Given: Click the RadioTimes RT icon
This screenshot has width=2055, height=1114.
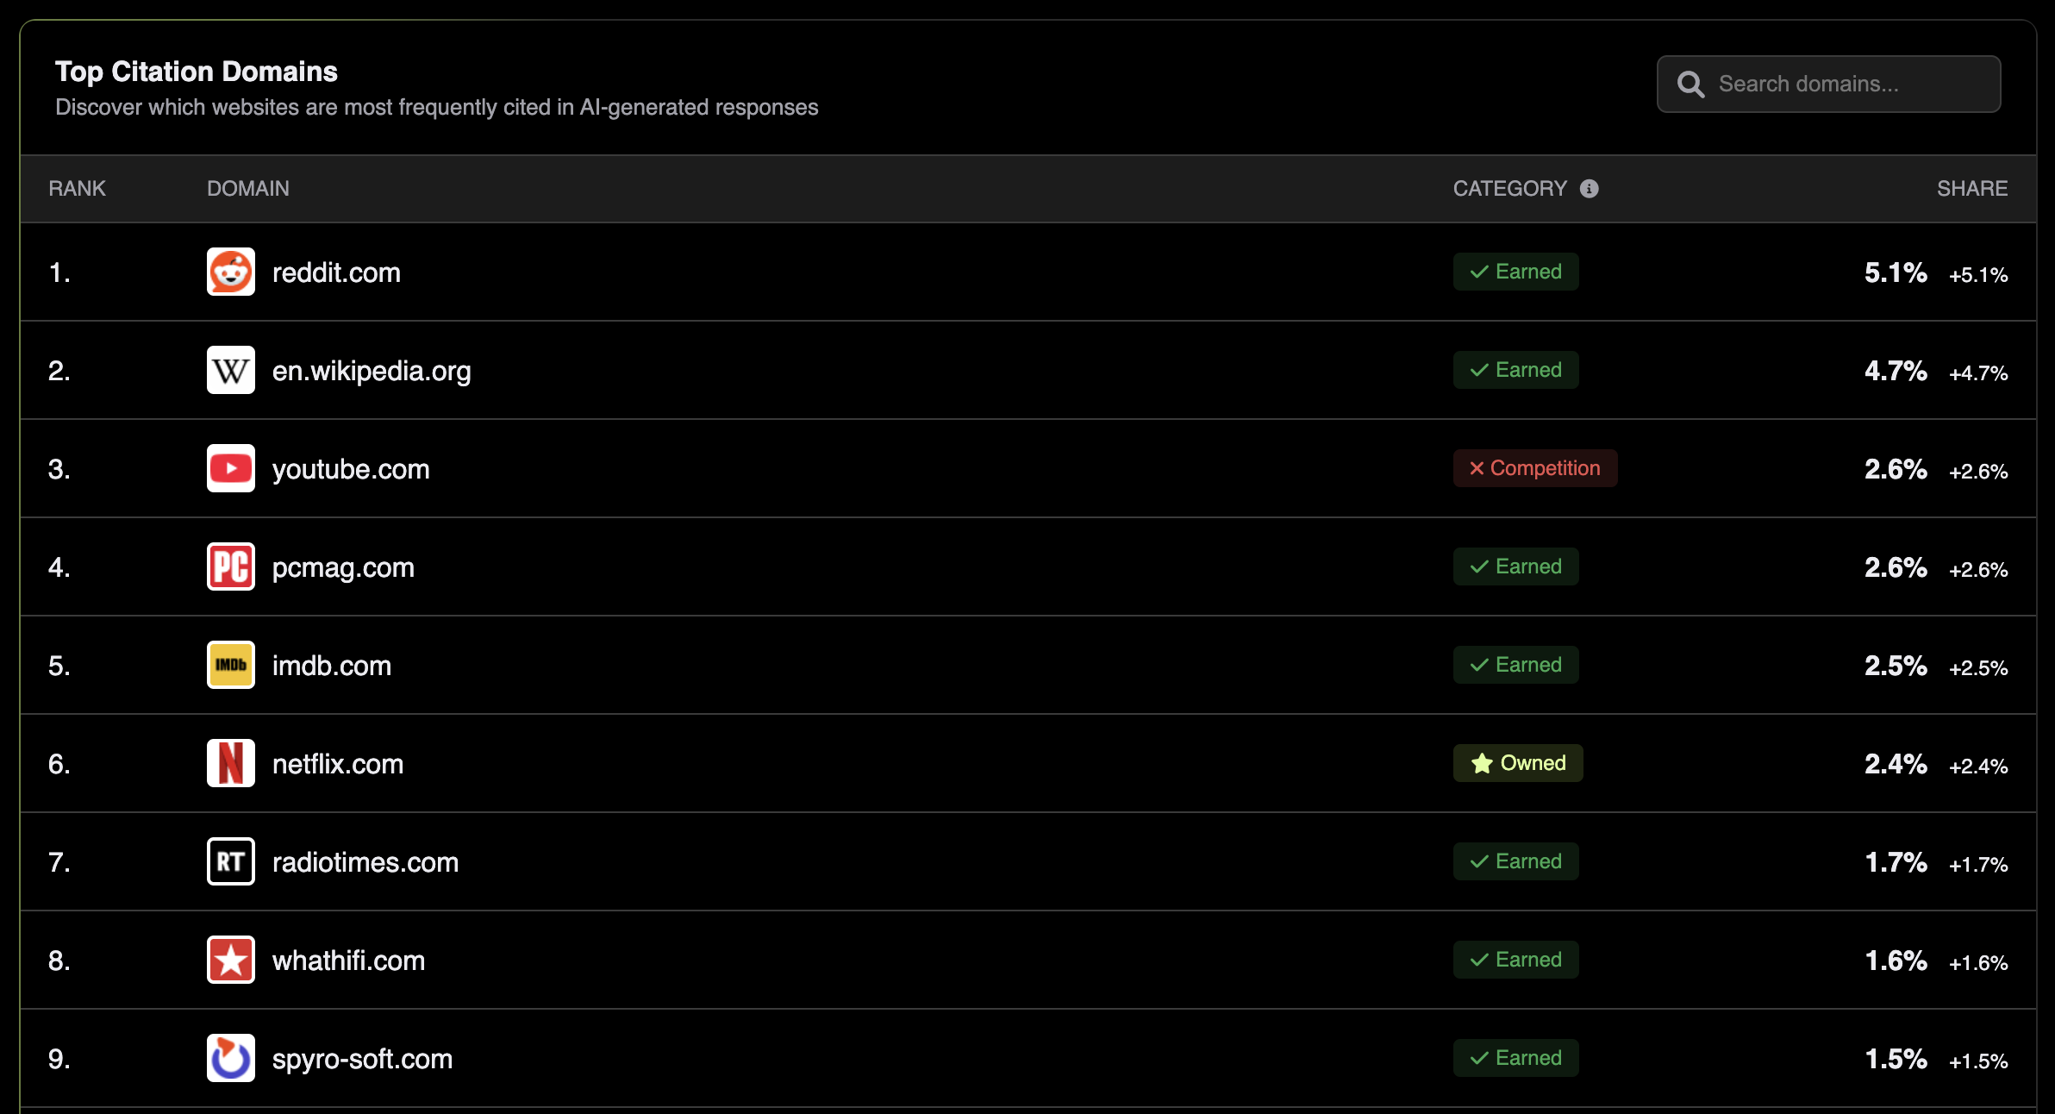Looking at the screenshot, I should click(230, 861).
